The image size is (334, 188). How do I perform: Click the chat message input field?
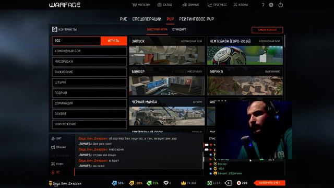point(139,172)
